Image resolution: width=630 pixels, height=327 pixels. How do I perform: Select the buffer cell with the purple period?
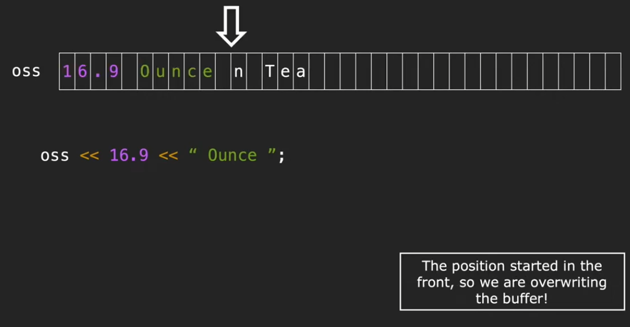(x=98, y=71)
